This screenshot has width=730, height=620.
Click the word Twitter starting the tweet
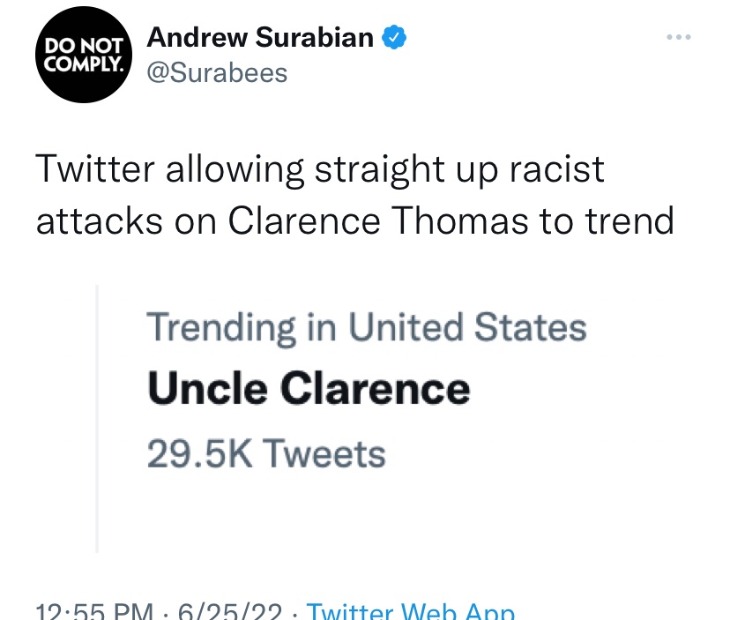tap(95, 168)
